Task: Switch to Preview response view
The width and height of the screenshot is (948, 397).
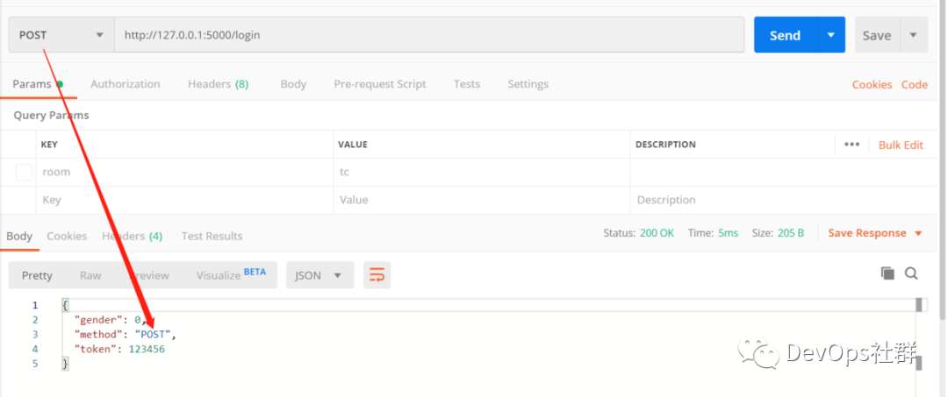Action: click(149, 275)
